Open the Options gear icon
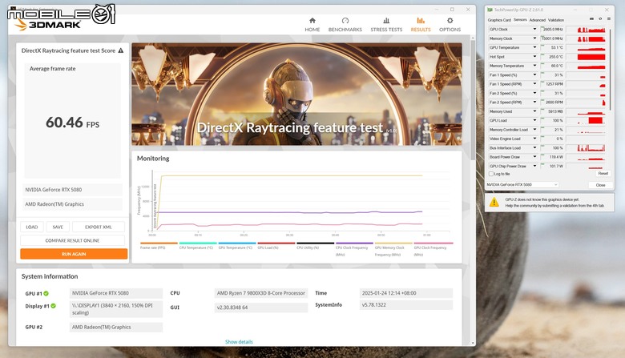The width and height of the screenshot is (625, 358). pos(450,21)
